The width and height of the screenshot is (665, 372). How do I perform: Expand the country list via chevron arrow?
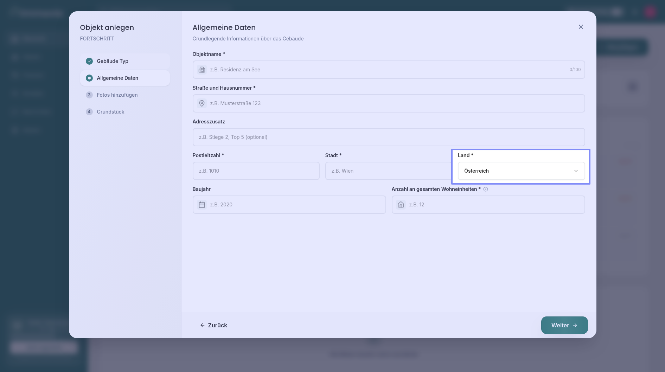tap(576, 171)
